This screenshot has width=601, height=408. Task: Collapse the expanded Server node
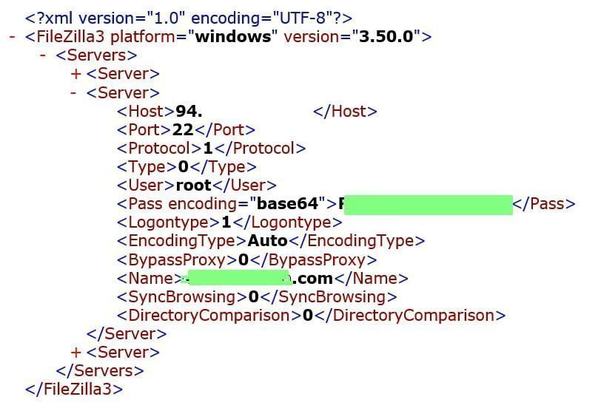[73, 93]
